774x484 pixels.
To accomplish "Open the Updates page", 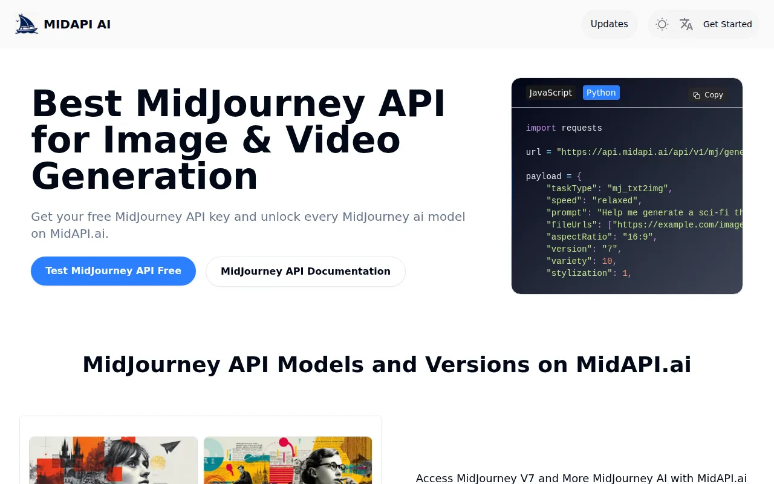I will click(609, 24).
